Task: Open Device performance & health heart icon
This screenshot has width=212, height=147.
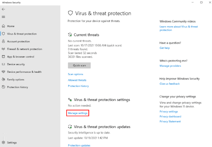Action: (x=3, y=72)
